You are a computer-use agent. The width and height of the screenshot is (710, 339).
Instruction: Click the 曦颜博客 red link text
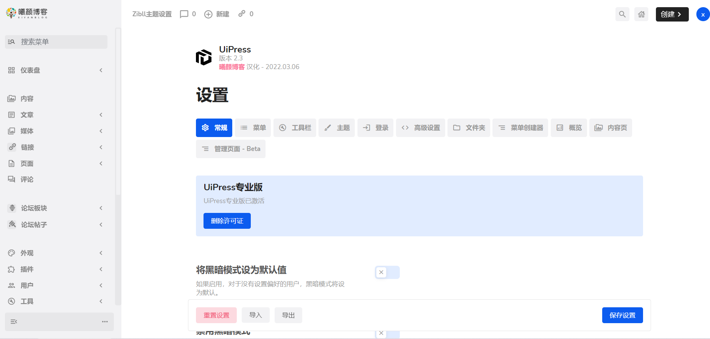pyautogui.click(x=232, y=67)
